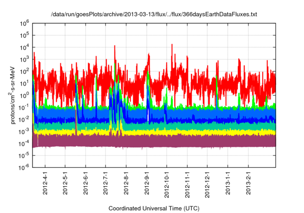
Task: Click the 10^-6 y-axis tick label
Action: (24, 167)
